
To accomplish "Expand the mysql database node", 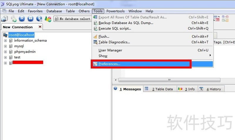I will pyautogui.click(x=5, y=46).
